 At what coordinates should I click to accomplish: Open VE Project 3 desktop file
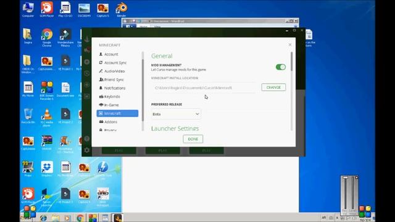point(65,195)
